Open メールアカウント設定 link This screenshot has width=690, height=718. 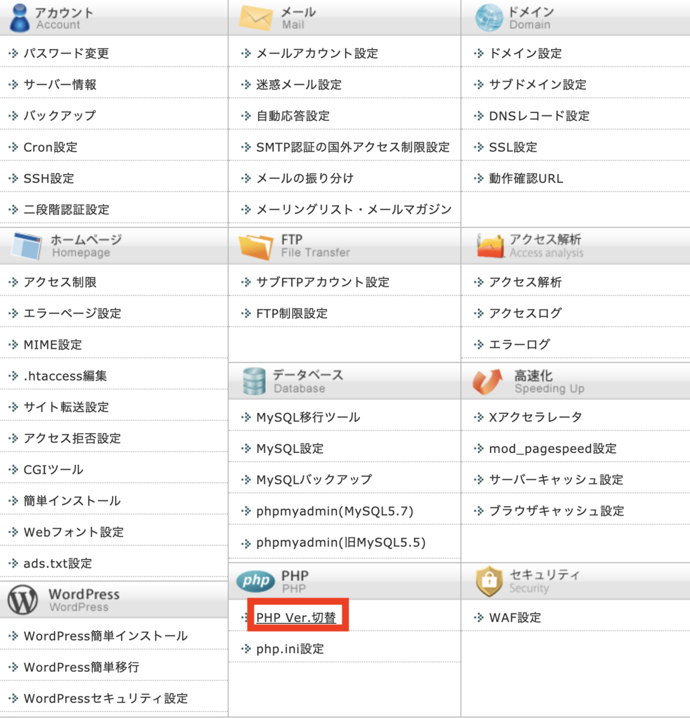[x=317, y=53]
